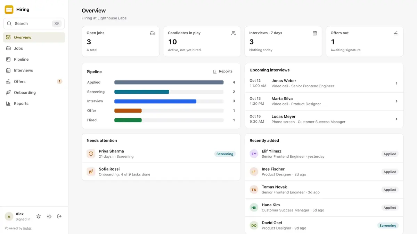Image resolution: width=417 pixels, height=234 pixels.
Task: Click the Onboarding rocket icon in sidebar
Action: tap(8, 93)
